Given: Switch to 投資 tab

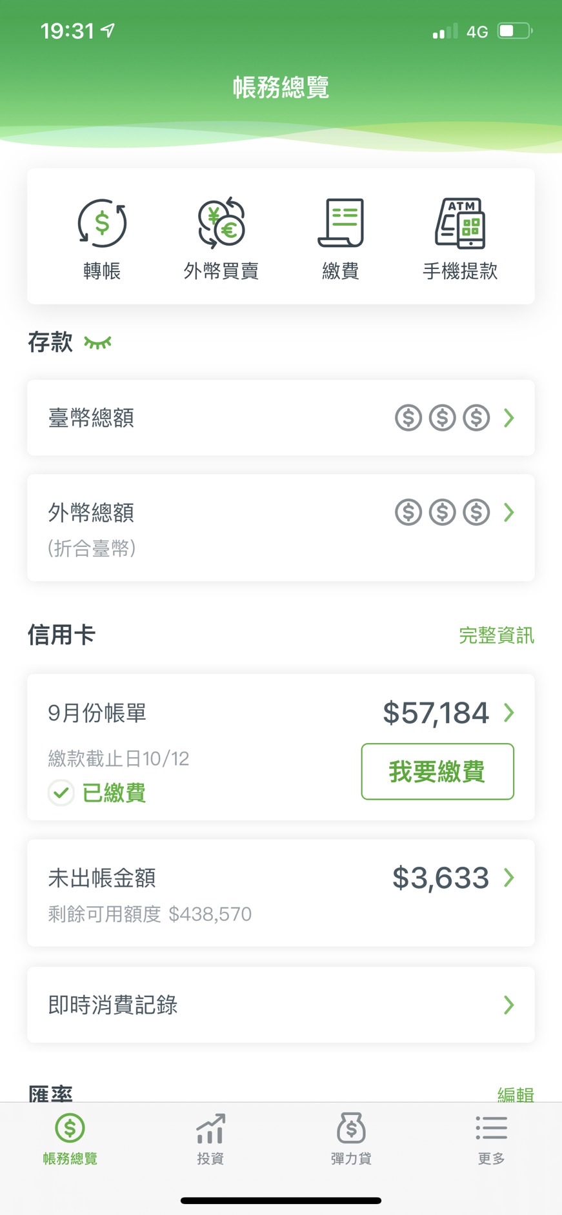Looking at the screenshot, I should pos(210,1140).
